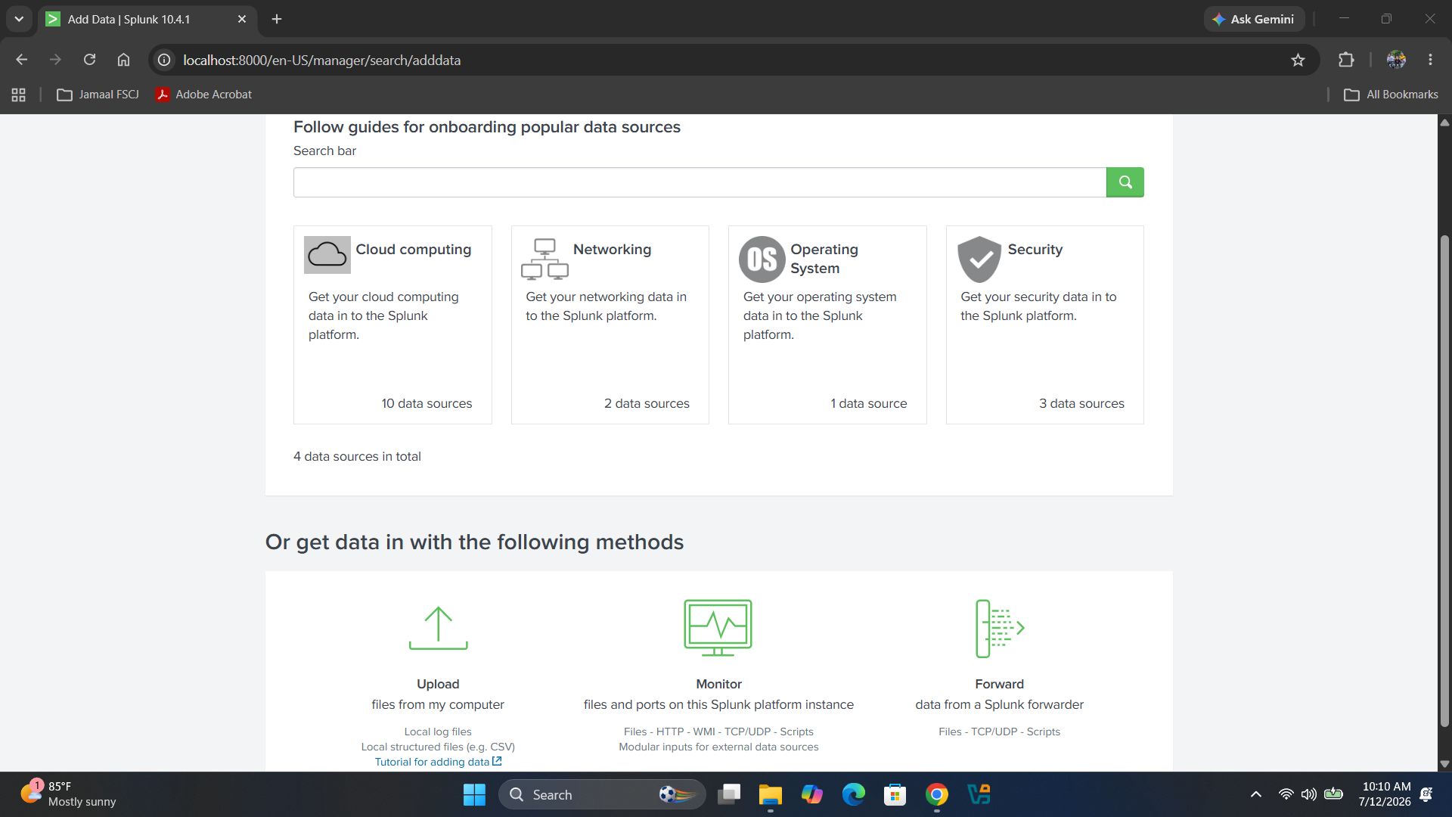Viewport: 1452px width, 817px height.
Task: Open a new browser tab
Action: (x=277, y=19)
